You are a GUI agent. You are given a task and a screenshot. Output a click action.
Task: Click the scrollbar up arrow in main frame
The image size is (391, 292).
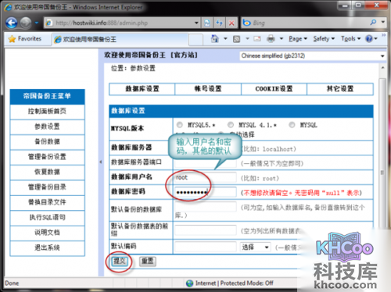(x=382, y=68)
